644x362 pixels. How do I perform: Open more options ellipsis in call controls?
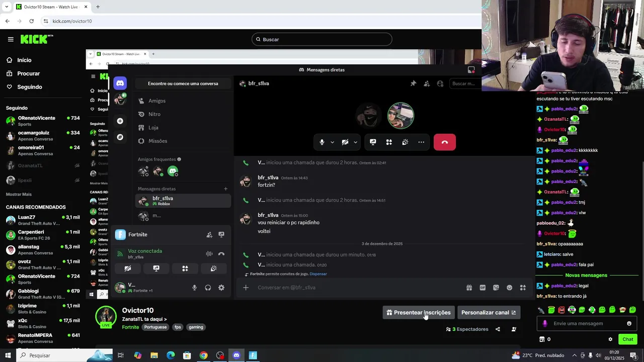point(421,142)
